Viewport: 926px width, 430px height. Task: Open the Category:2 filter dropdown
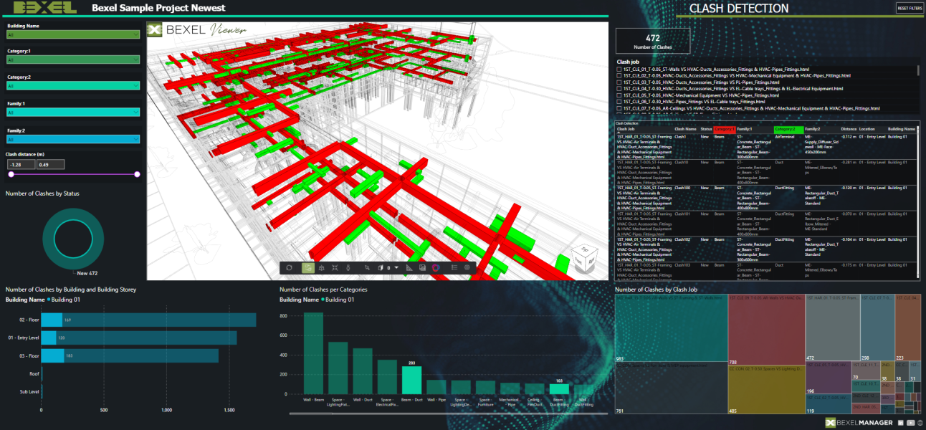point(72,85)
